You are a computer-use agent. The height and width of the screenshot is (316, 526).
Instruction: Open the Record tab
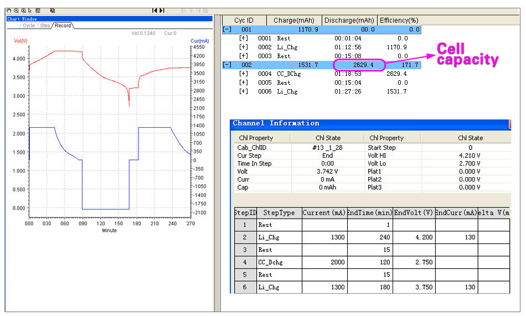point(63,25)
